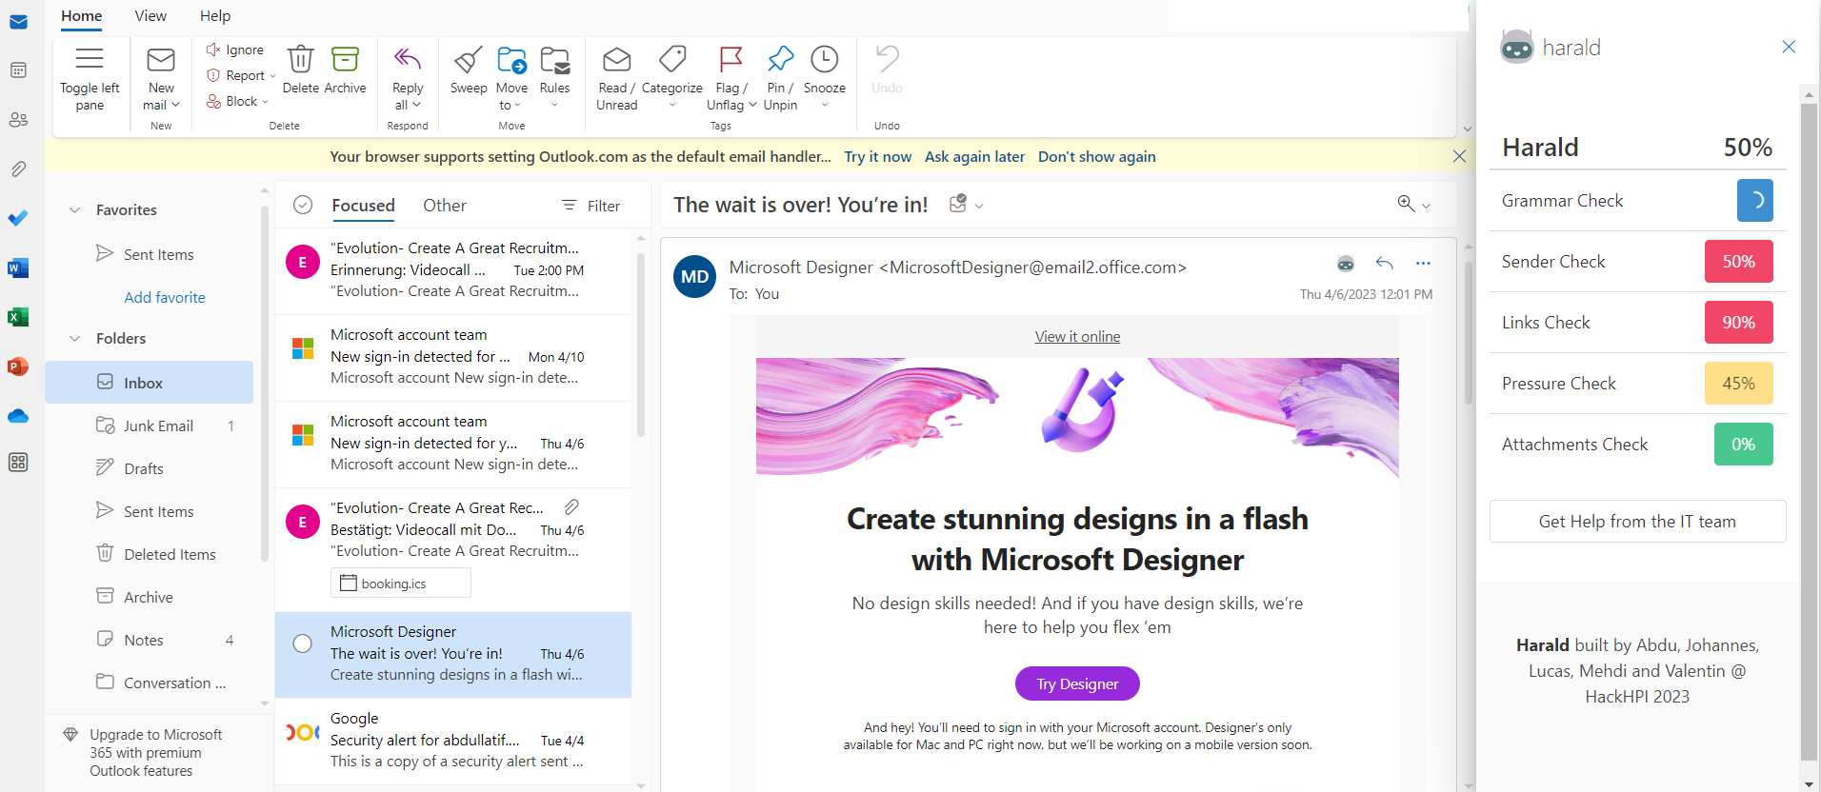Flag or unflag the message

point(731,78)
